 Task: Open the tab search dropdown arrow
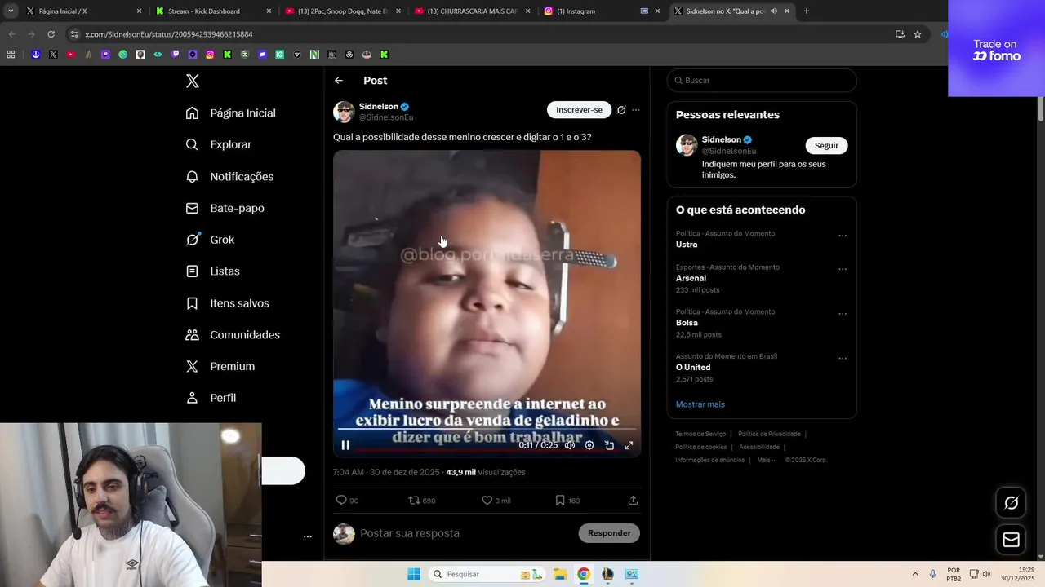11,11
